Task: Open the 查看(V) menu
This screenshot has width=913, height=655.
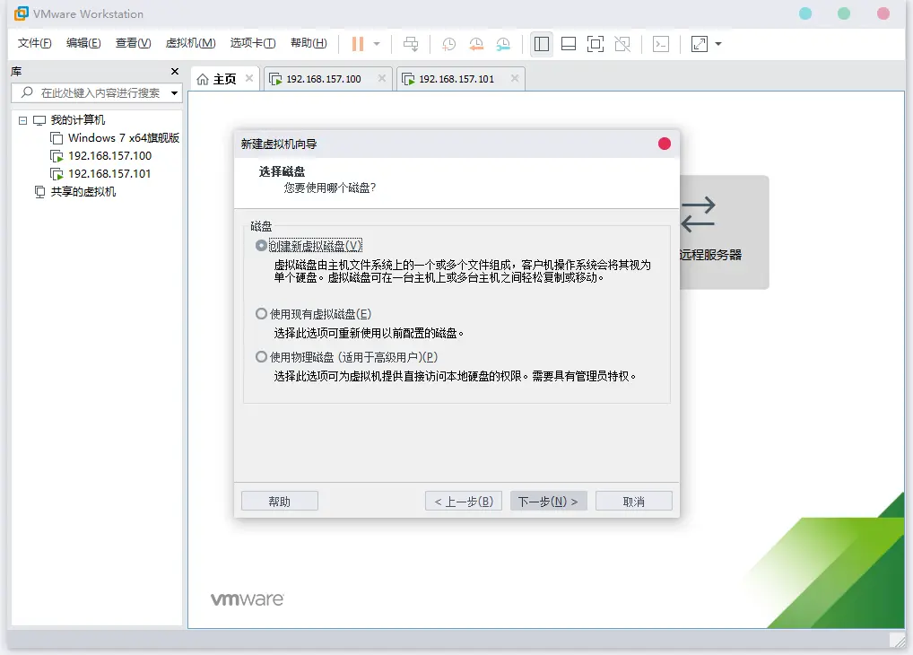Action: pos(133,43)
